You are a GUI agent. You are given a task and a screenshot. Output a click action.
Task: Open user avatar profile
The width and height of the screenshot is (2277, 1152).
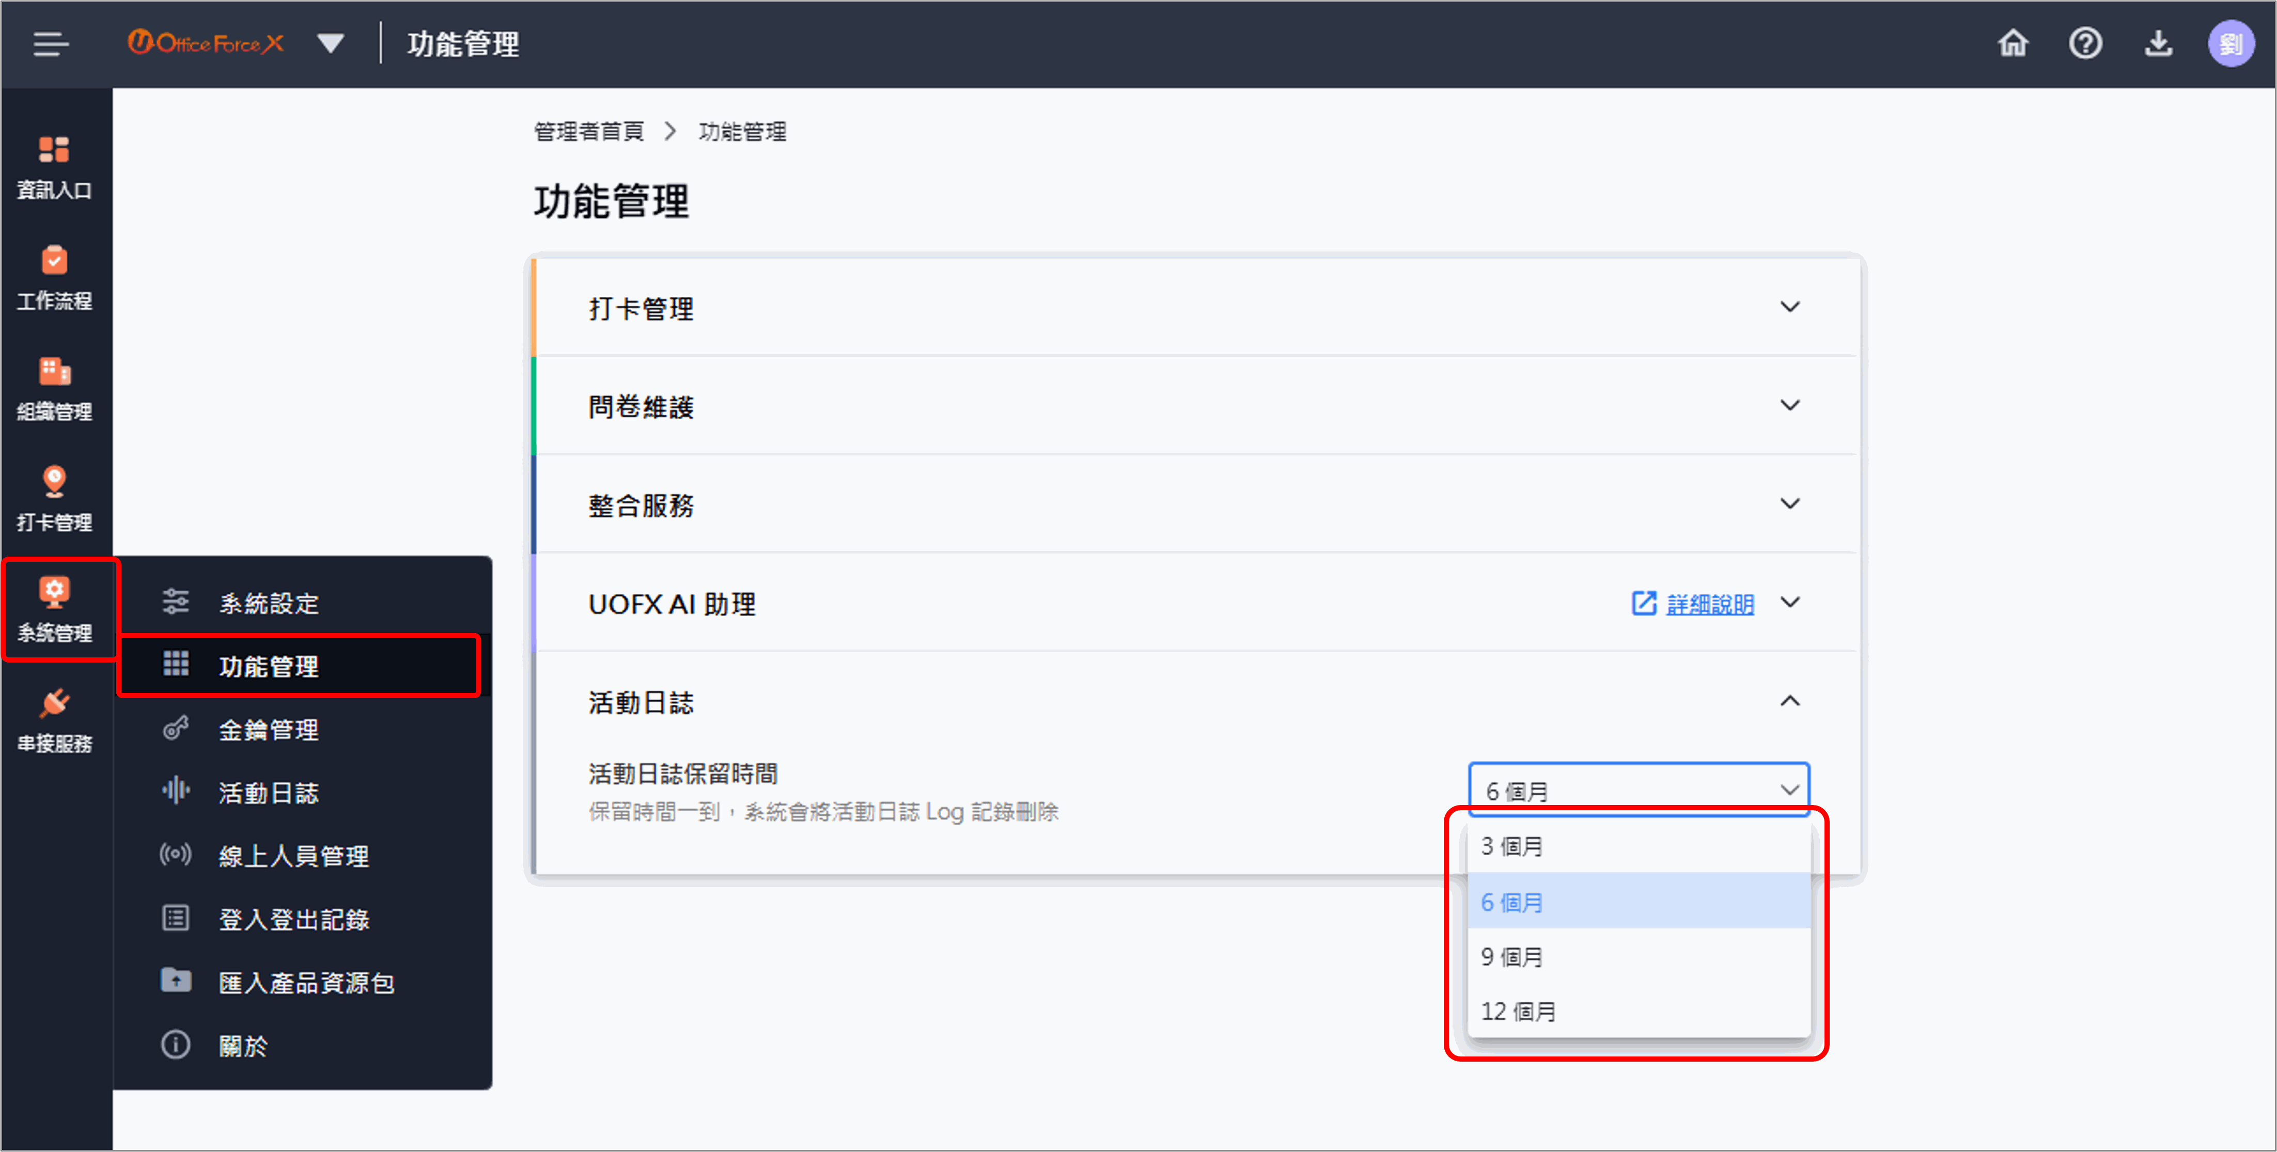(x=2230, y=43)
